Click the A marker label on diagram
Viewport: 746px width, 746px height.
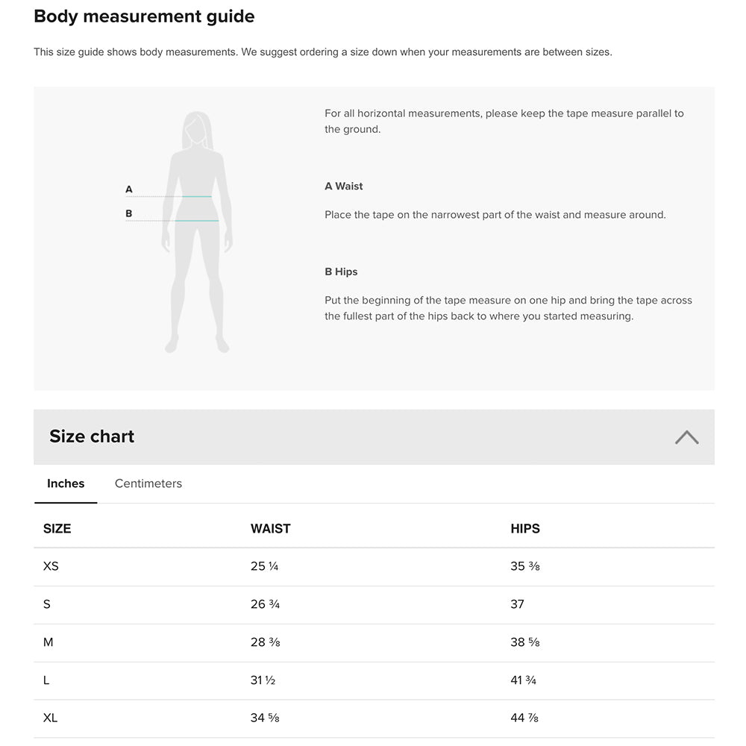(129, 189)
